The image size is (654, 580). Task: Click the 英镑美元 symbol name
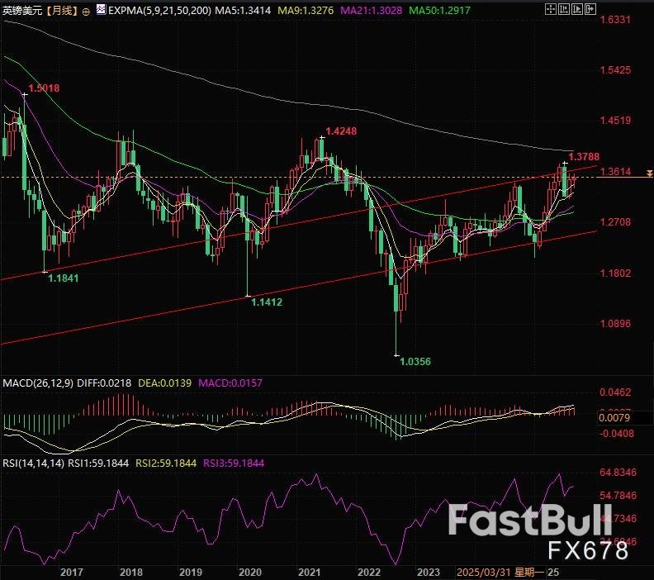22,11
